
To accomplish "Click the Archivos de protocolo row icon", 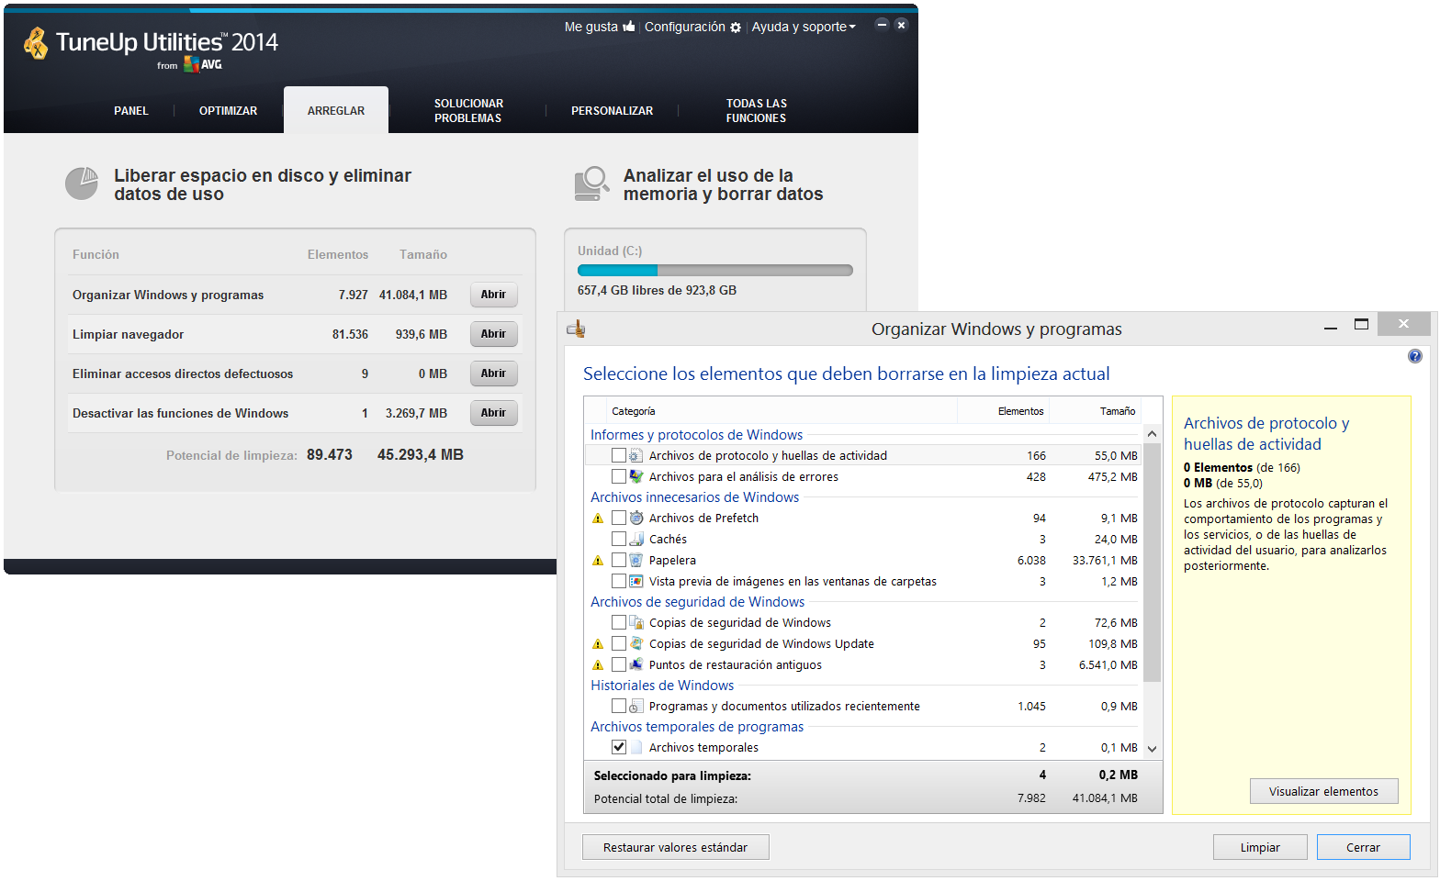I will point(636,455).
